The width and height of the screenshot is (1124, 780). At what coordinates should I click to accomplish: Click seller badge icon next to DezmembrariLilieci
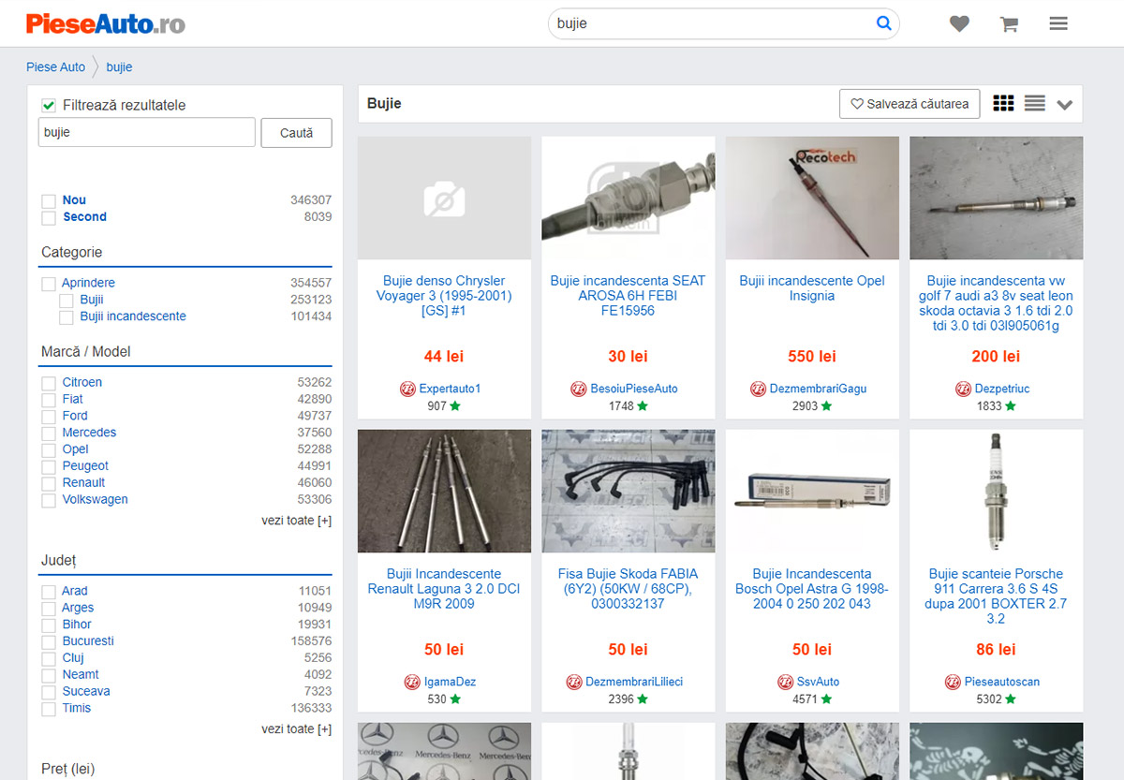tap(574, 682)
